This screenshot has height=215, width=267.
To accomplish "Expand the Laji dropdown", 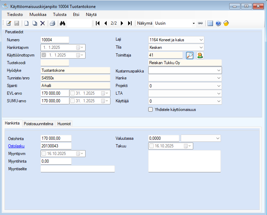I will click(201, 40).
